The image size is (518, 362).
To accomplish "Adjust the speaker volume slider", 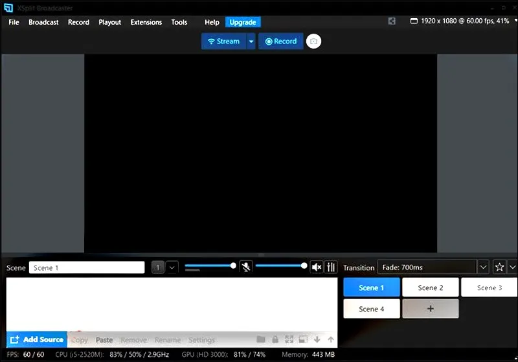I will tap(281, 266).
